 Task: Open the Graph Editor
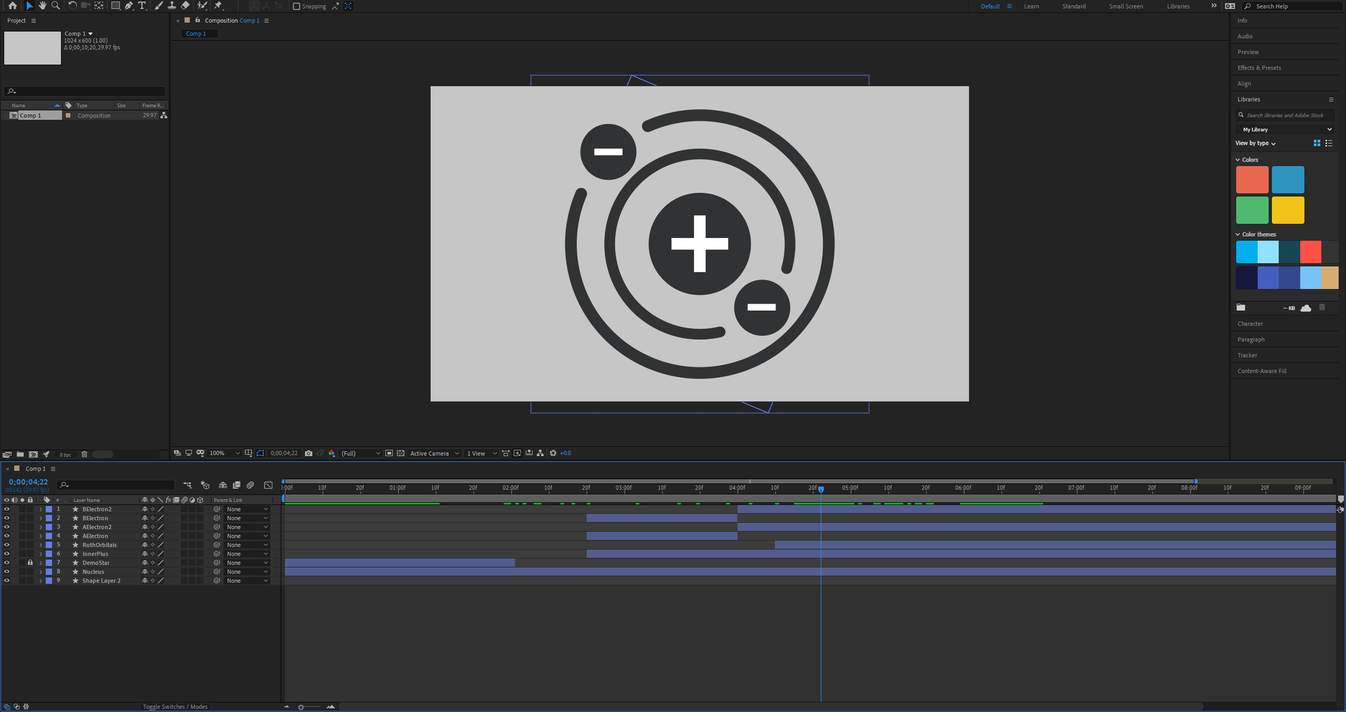(x=269, y=485)
